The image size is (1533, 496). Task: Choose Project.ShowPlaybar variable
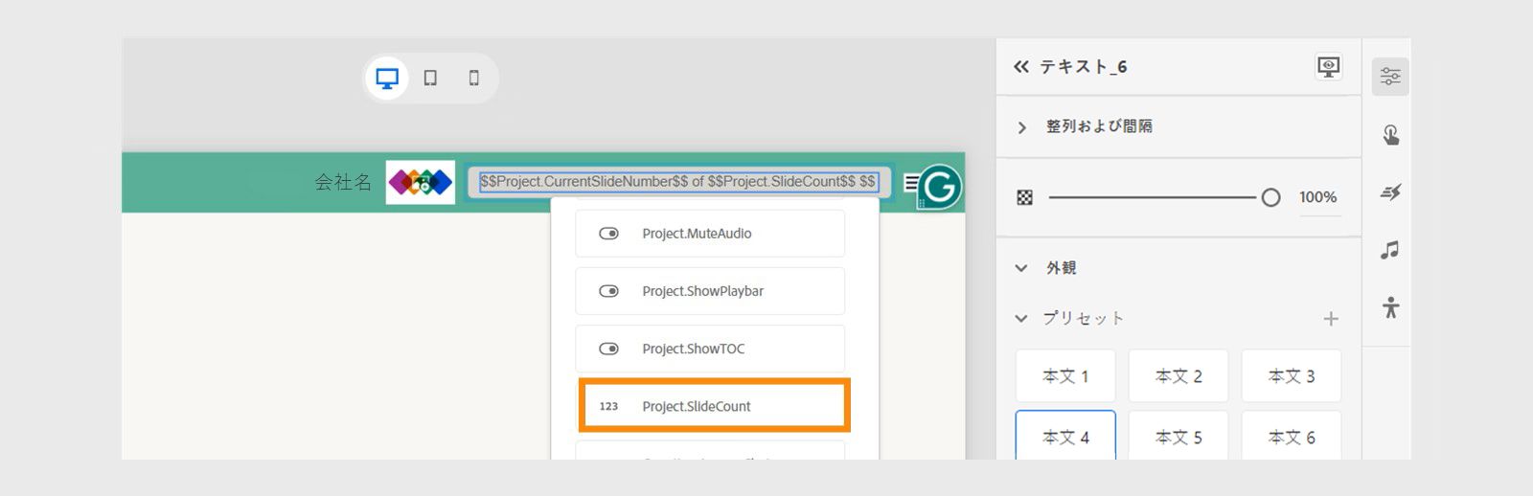coord(710,291)
